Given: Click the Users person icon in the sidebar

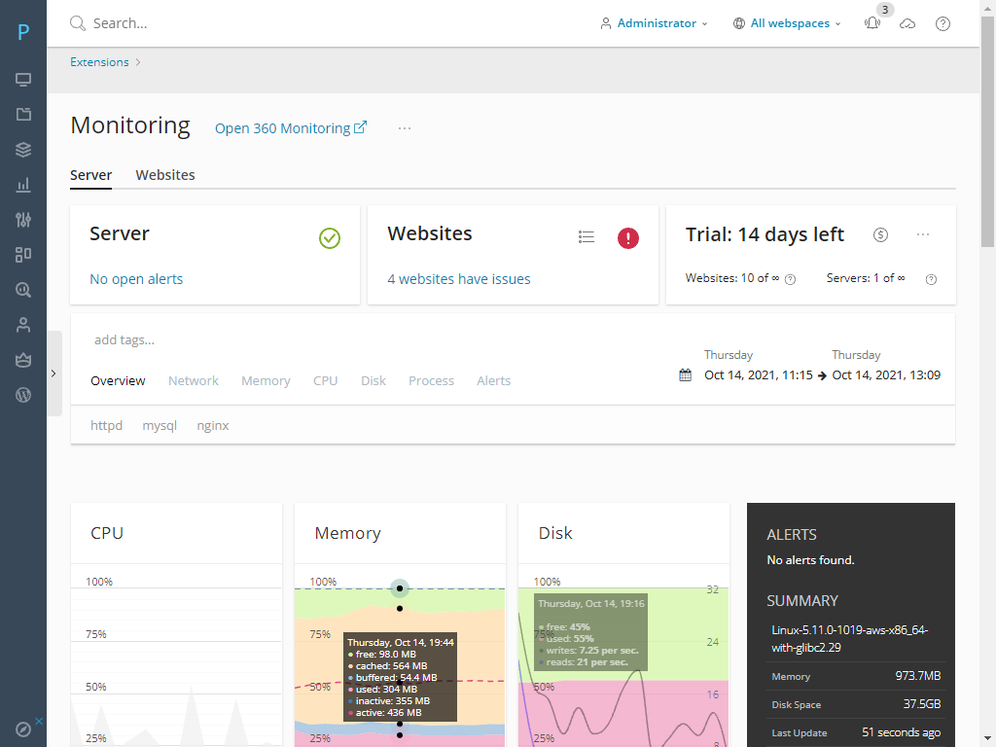Looking at the screenshot, I should point(23,324).
